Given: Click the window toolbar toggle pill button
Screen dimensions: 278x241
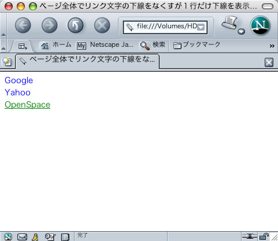Looking at the screenshot, I should click(268, 6).
